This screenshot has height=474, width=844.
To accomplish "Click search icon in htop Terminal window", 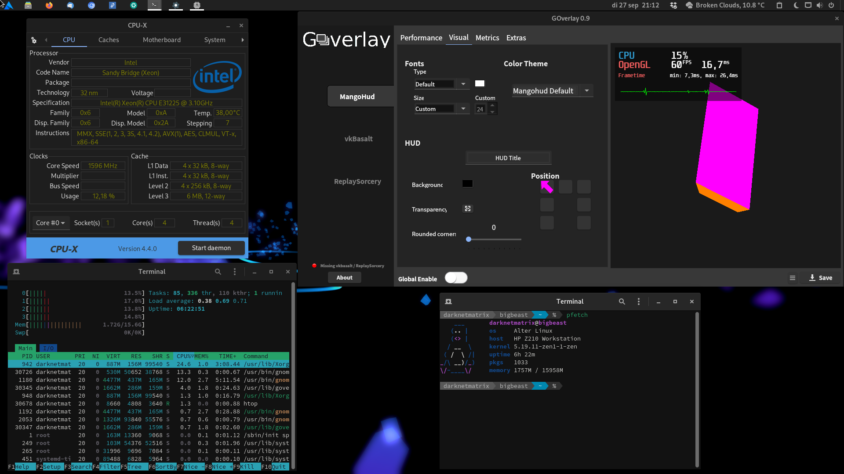I will (218, 272).
